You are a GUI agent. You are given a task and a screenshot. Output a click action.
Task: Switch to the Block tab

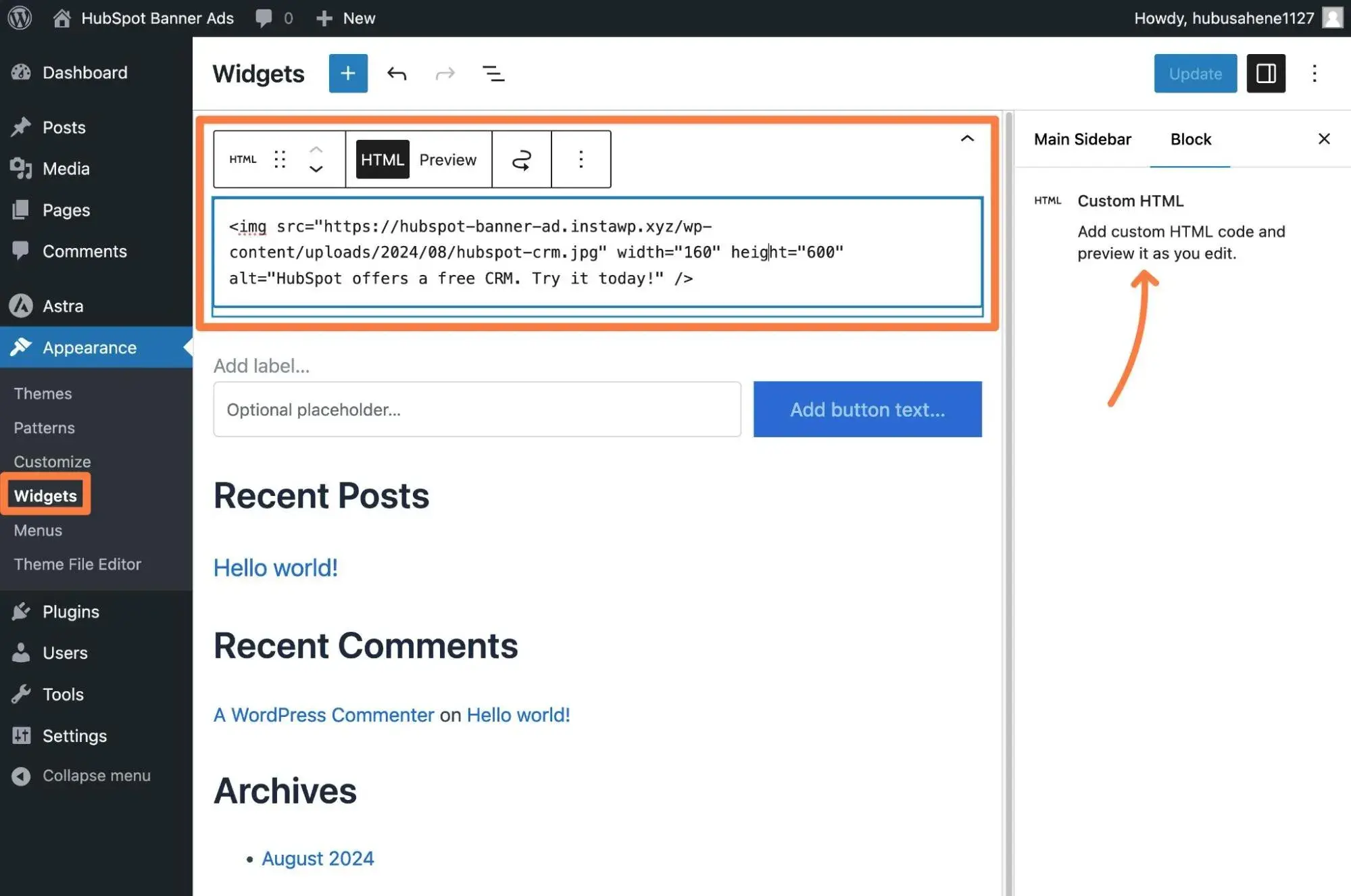(1190, 139)
